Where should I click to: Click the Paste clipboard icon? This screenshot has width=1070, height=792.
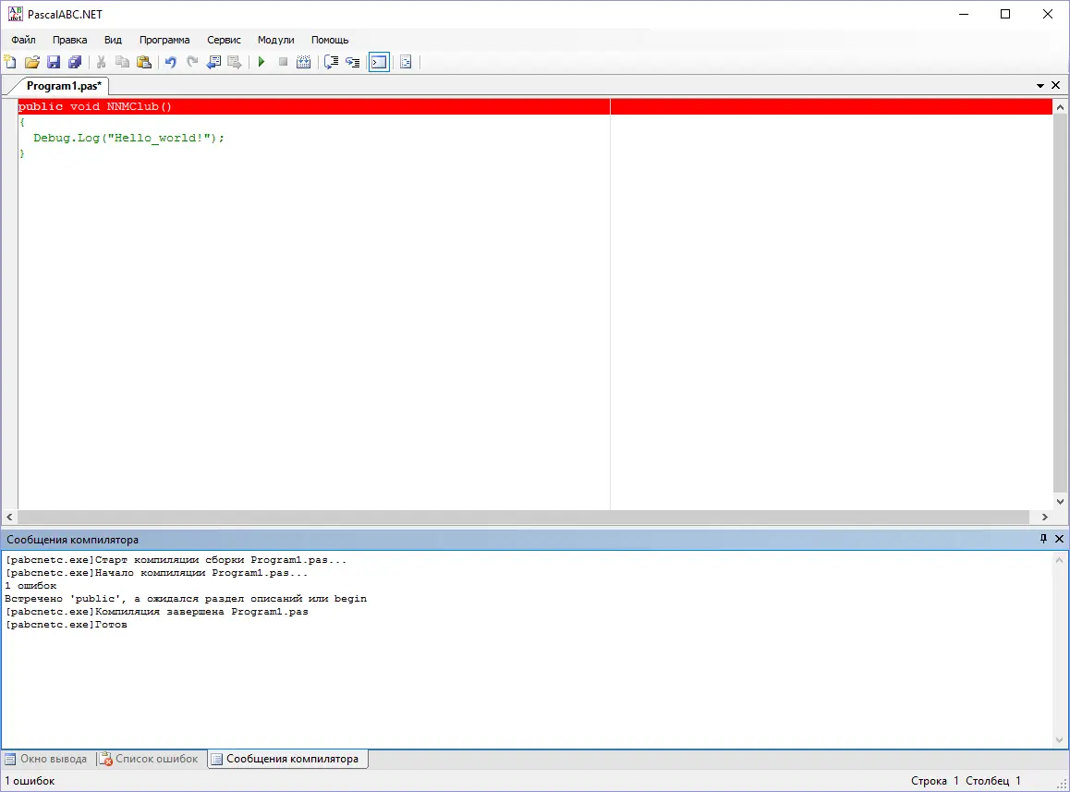145,62
